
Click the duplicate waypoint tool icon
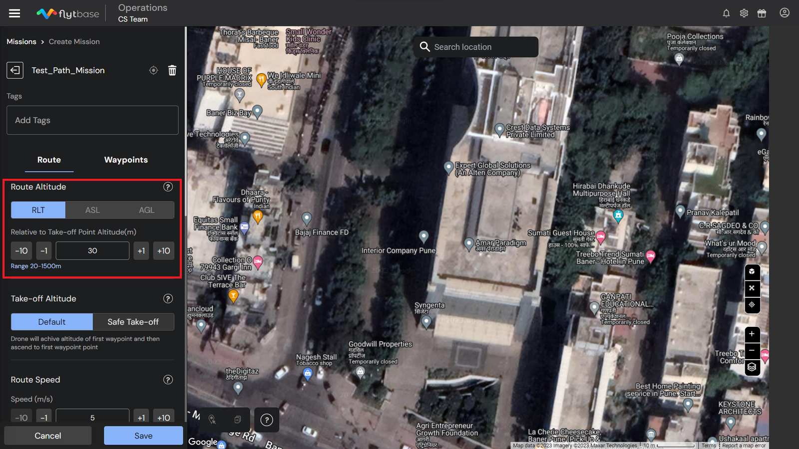click(238, 420)
